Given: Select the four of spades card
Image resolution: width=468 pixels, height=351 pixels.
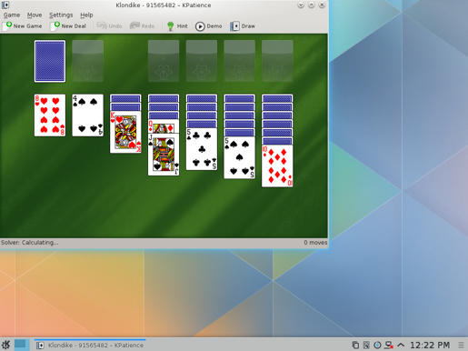Looking at the screenshot, I should pyautogui.click(x=87, y=115).
